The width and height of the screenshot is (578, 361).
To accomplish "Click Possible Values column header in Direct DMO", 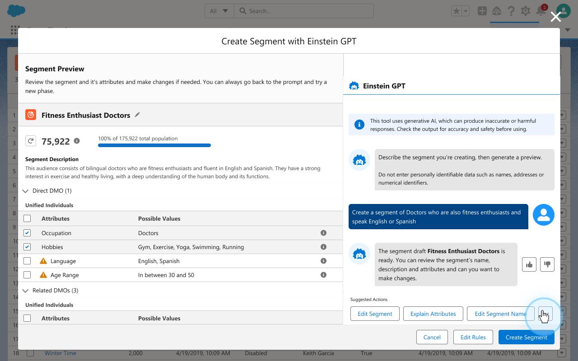I will pos(159,218).
